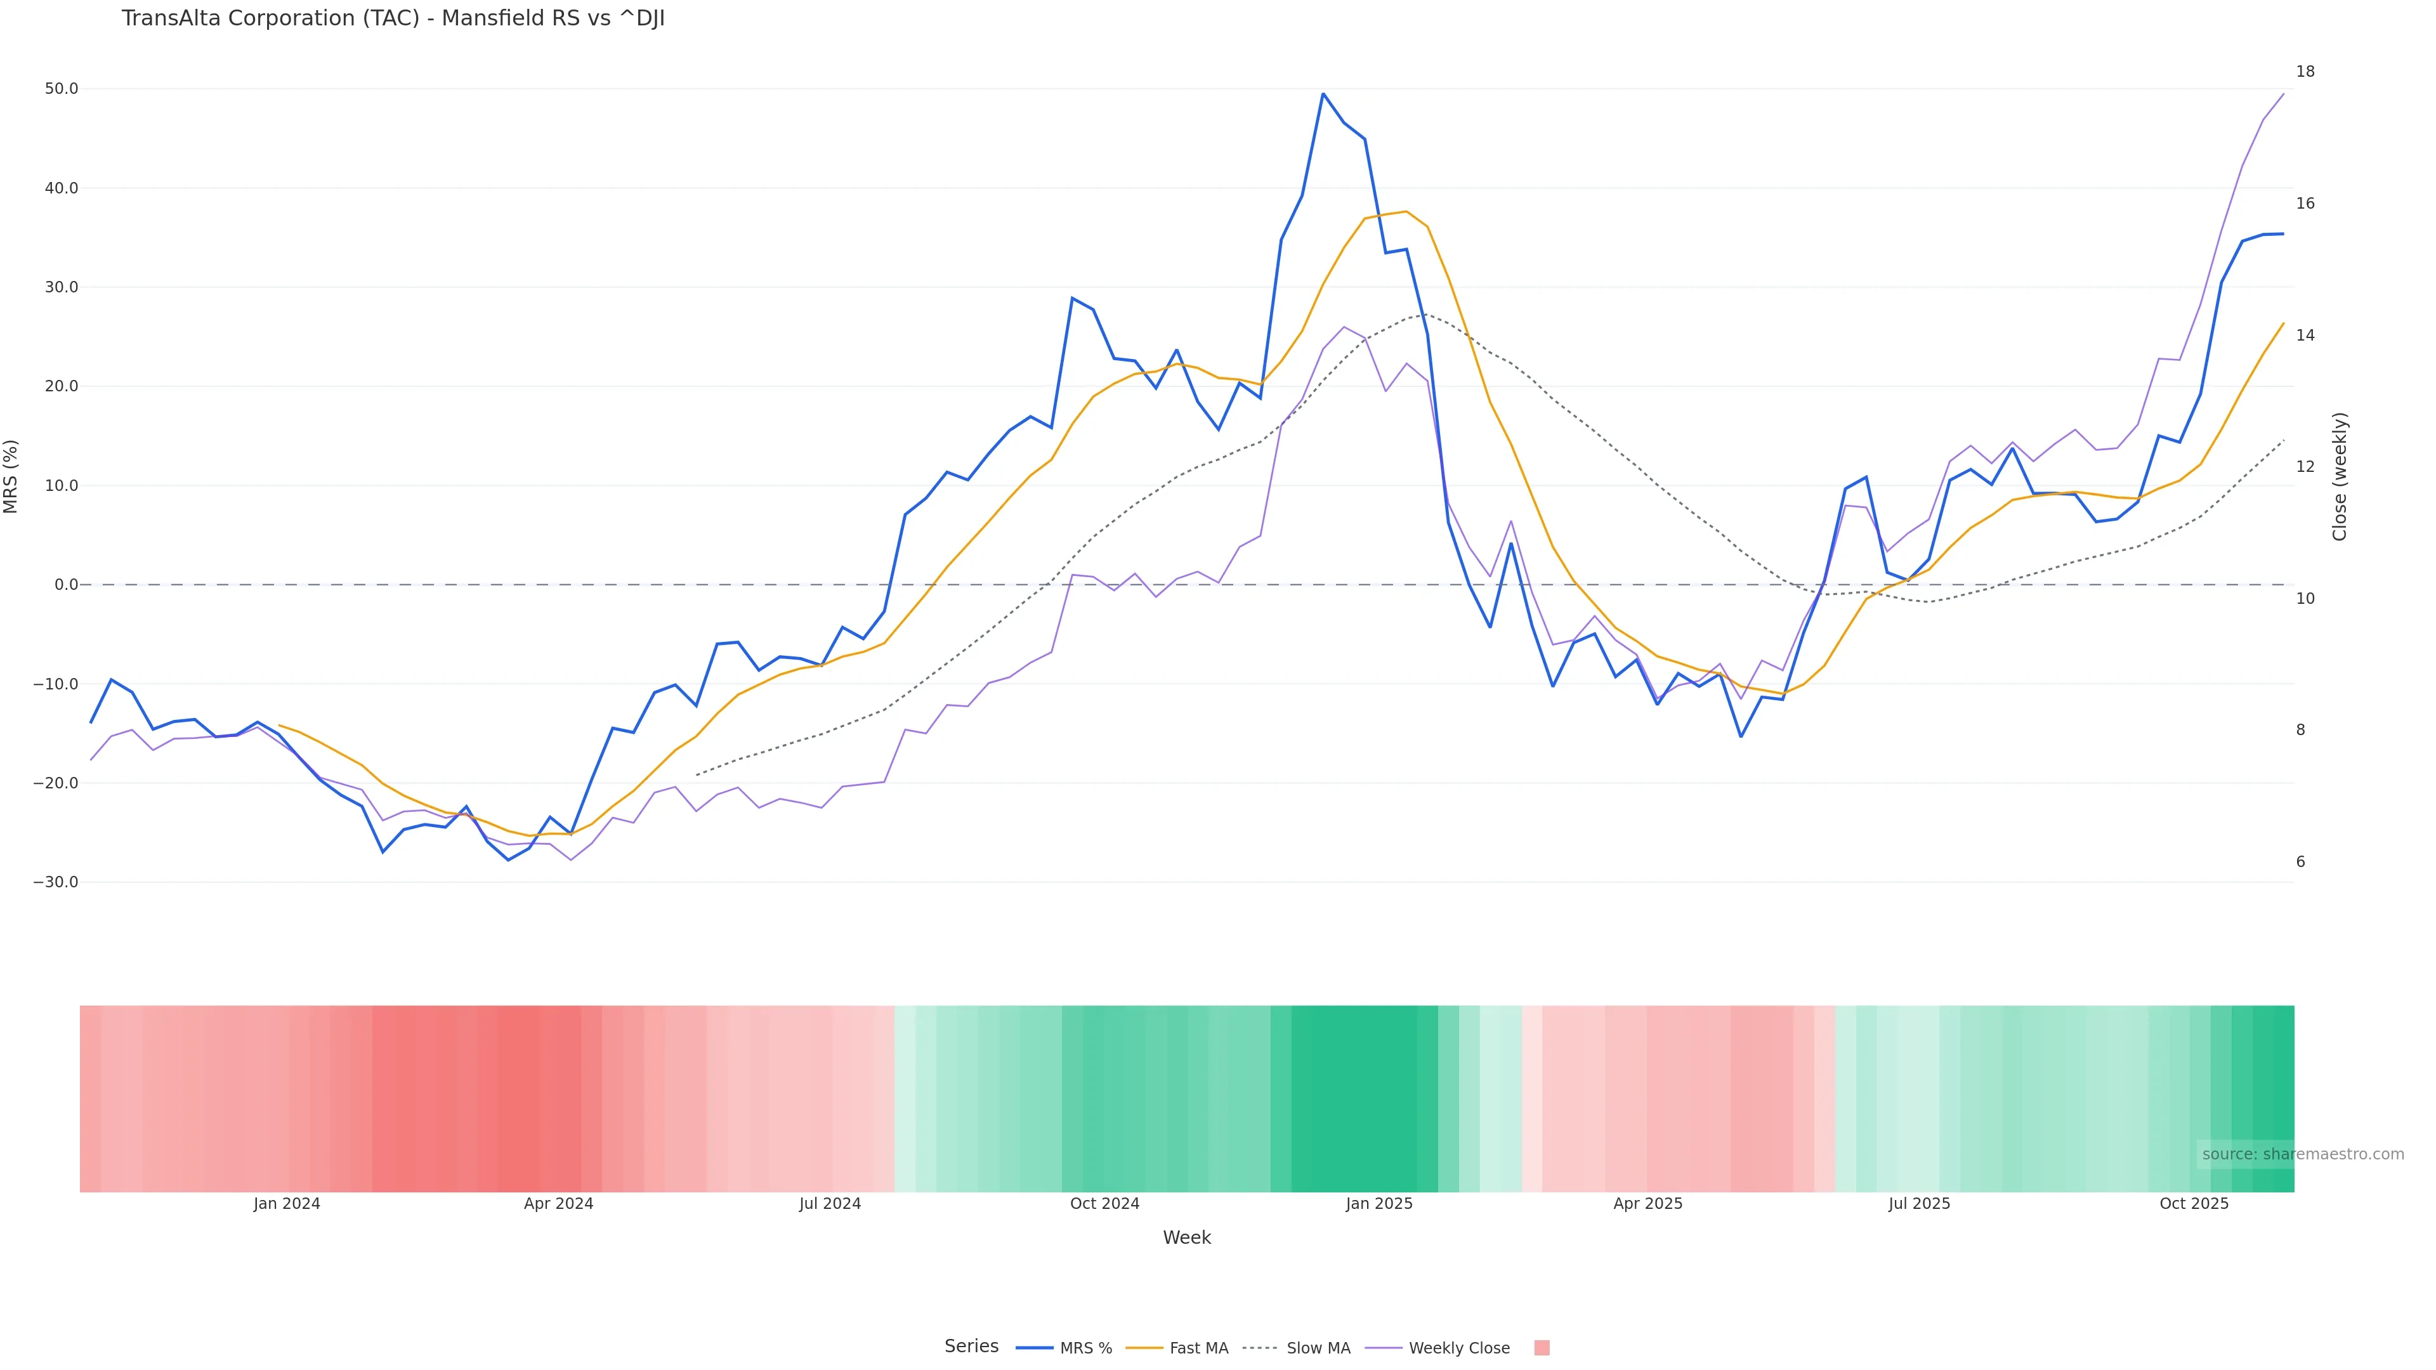The height and width of the screenshot is (1370, 2436).
Task: Click the sharemaestro.com source watermark
Action: [x=2302, y=1154]
